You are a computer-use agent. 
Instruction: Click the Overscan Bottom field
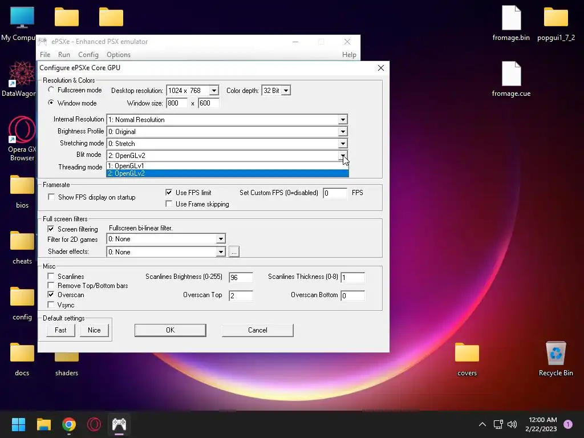click(x=352, y=295)
